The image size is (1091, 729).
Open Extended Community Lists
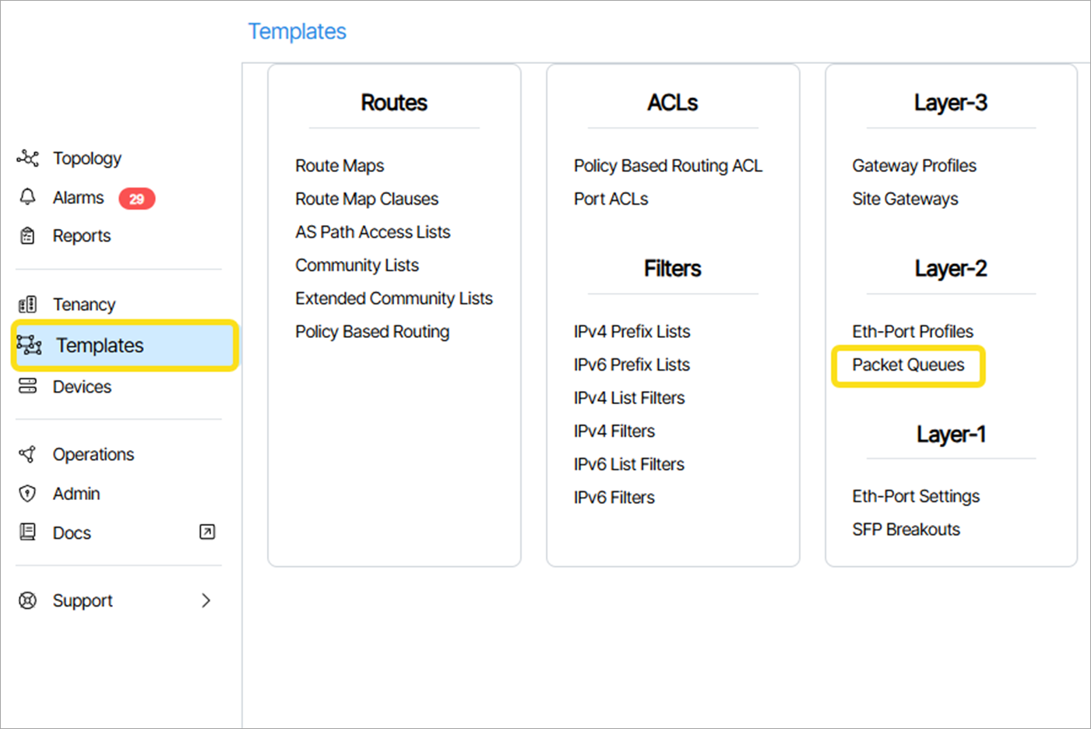pos(394,298)
